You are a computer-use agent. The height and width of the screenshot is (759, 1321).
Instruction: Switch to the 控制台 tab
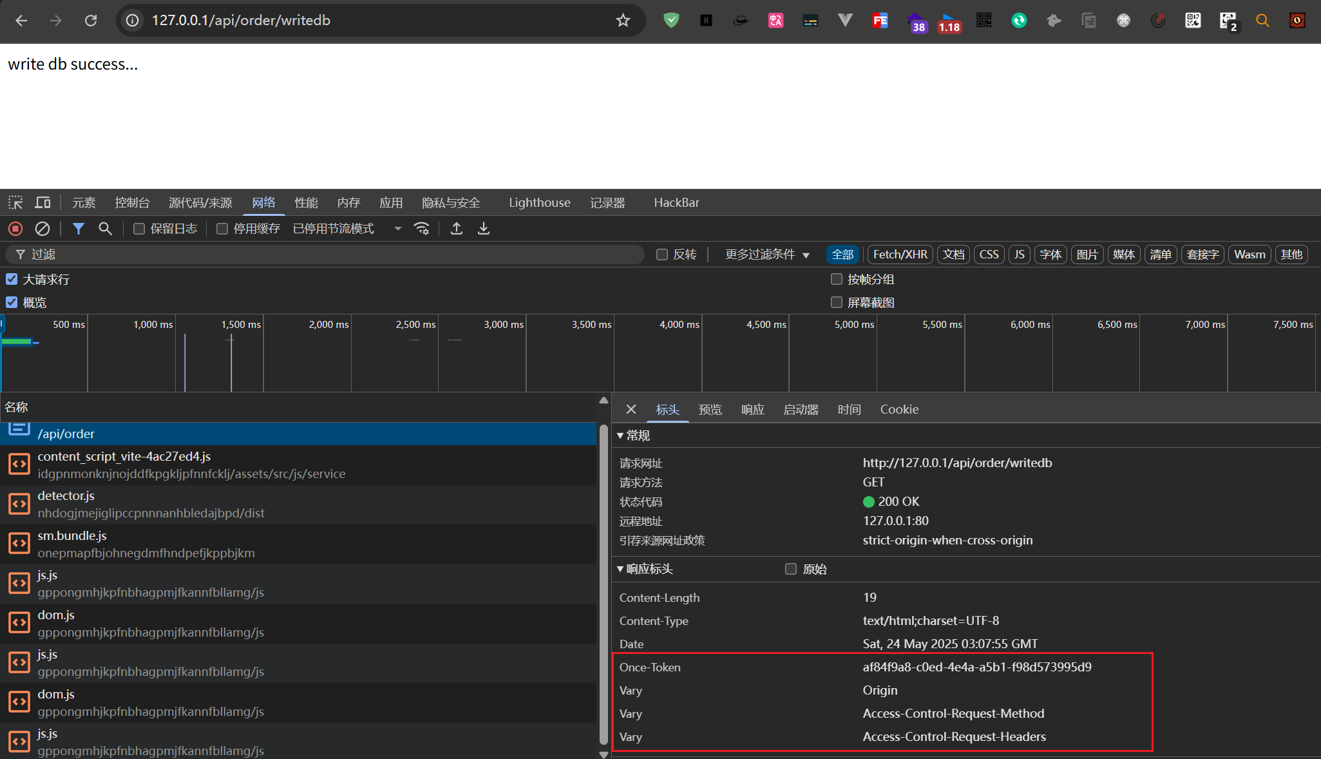(132, 203)
